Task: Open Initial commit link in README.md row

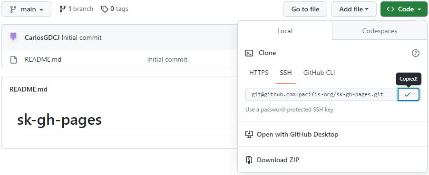Action: pyautogui.click(x=167, y=59)
